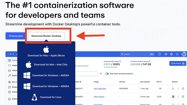Open the Extensions sidebar item
Screen dimensions: 187x105
point(12,99)
